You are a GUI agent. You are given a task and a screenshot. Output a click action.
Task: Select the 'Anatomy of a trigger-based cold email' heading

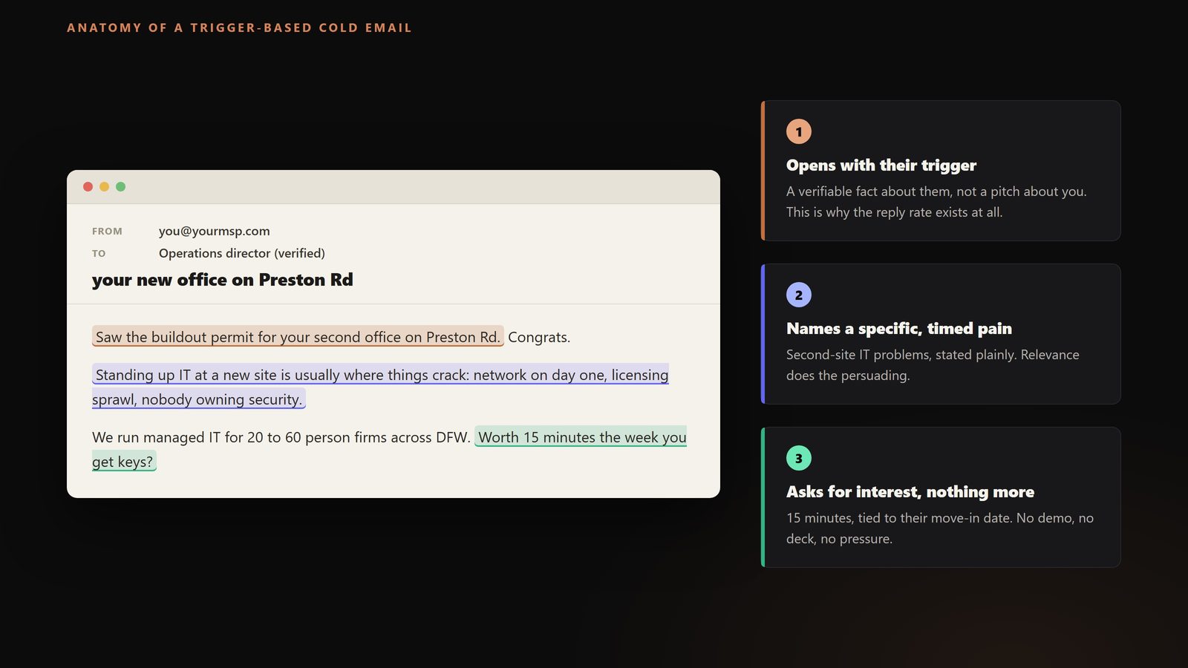[239, 27]
